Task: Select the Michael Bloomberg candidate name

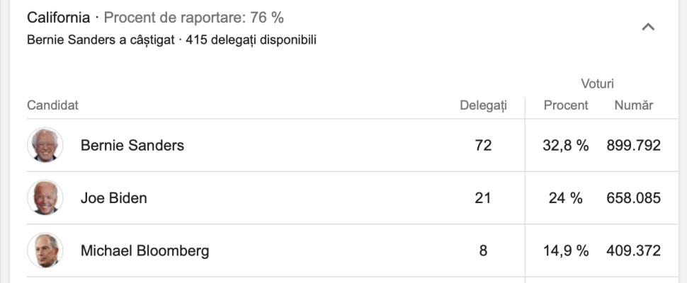Action: (144, 250)
